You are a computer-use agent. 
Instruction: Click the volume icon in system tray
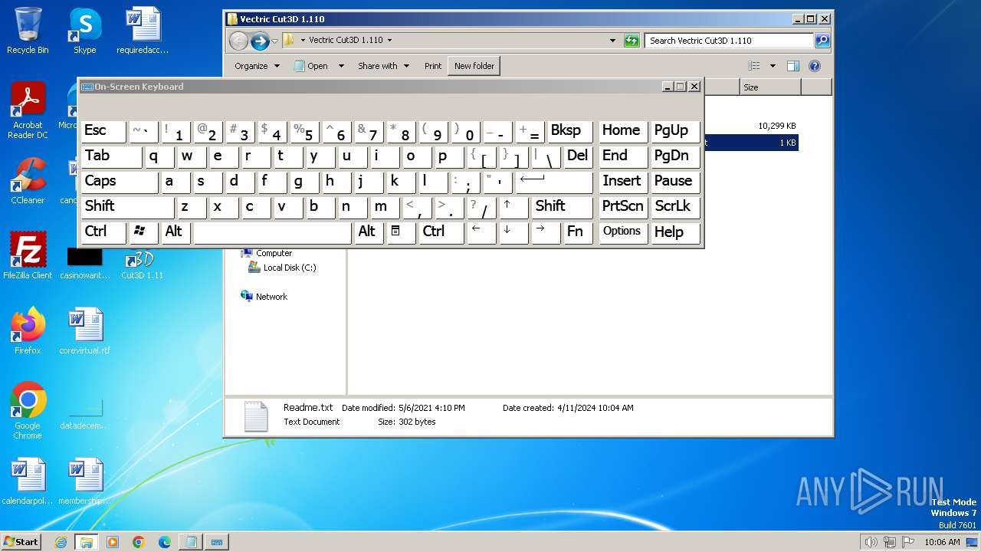tap(871, 542)
